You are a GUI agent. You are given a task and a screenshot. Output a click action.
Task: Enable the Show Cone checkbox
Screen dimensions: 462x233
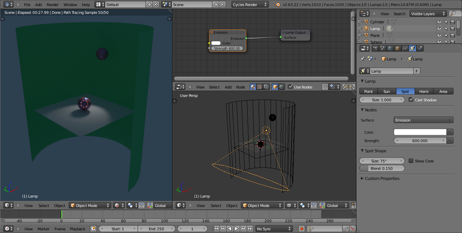point(411,161)
